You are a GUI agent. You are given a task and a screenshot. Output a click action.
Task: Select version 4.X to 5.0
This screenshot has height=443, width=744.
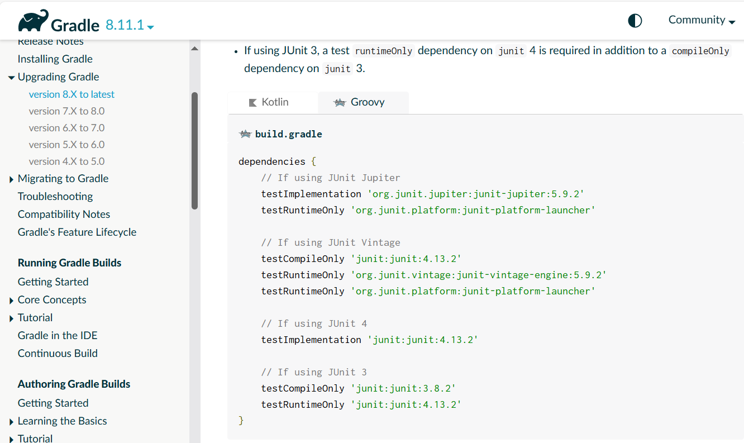tap(66, 161)
